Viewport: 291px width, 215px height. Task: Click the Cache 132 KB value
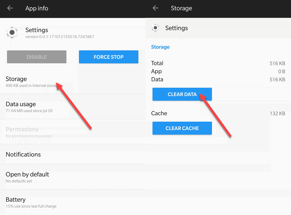point(277,113)
